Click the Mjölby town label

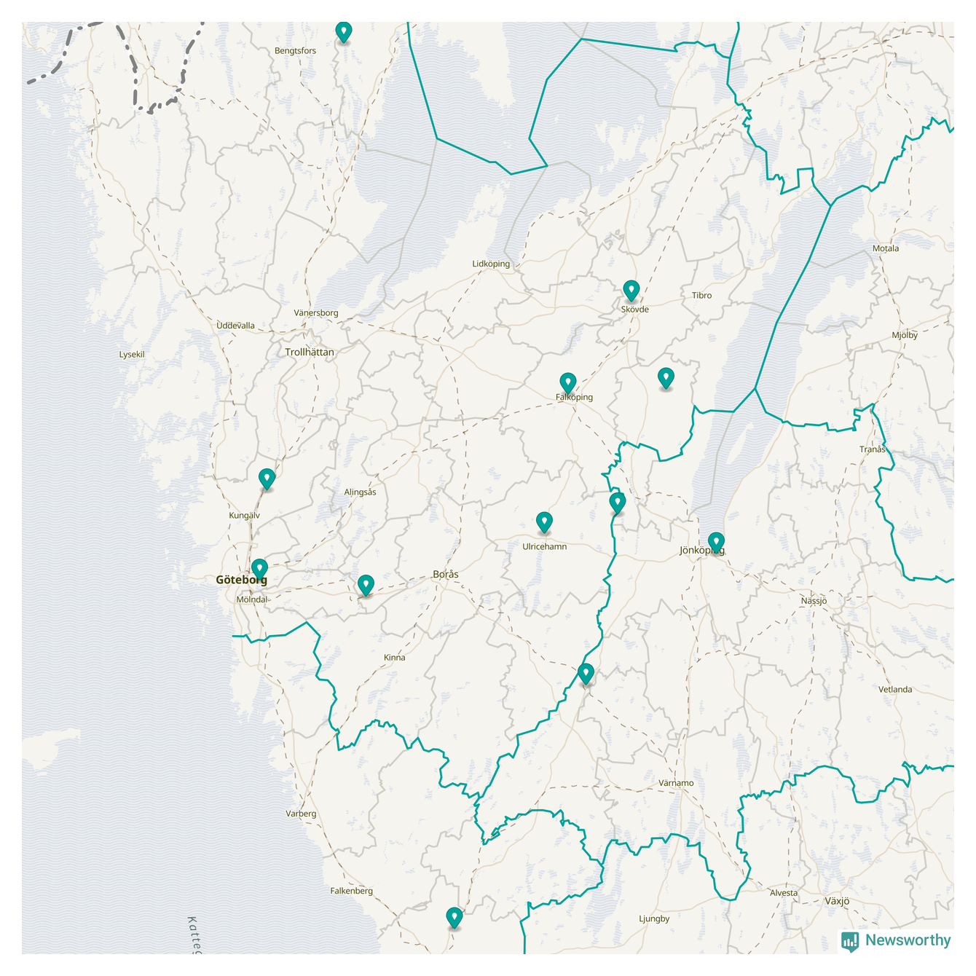(905, 336)
